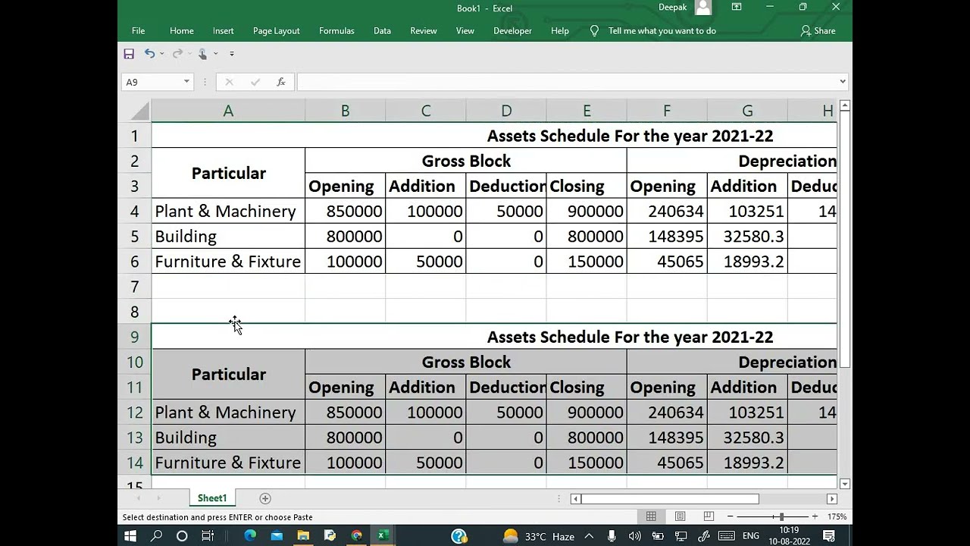Open Action Center notifications icon
Image resolution: width=970 pixels, height=546 pixels.
point(829,535)
